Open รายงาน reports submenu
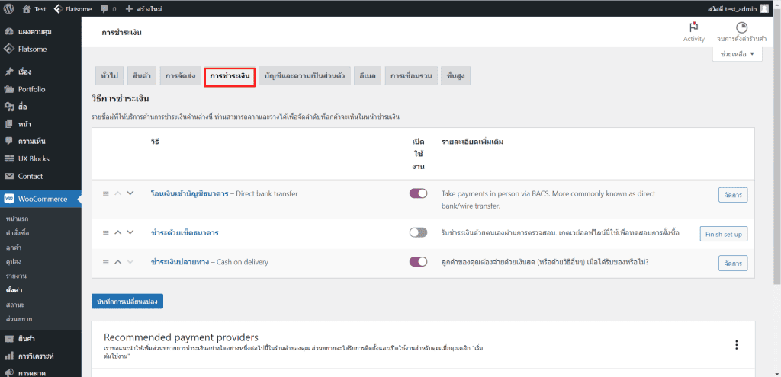The height and width of the screenshot is (377, 781). pyautogui.click(x=16, y=275)
